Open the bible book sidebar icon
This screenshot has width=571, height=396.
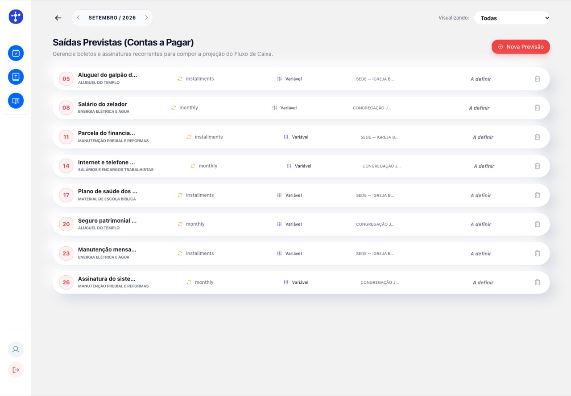click(16, 77)
